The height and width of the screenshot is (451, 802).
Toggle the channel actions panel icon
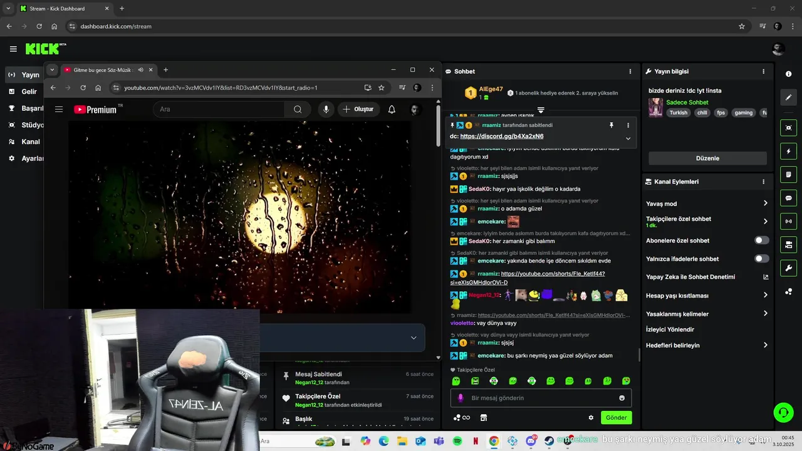click(x=788, y=244)
